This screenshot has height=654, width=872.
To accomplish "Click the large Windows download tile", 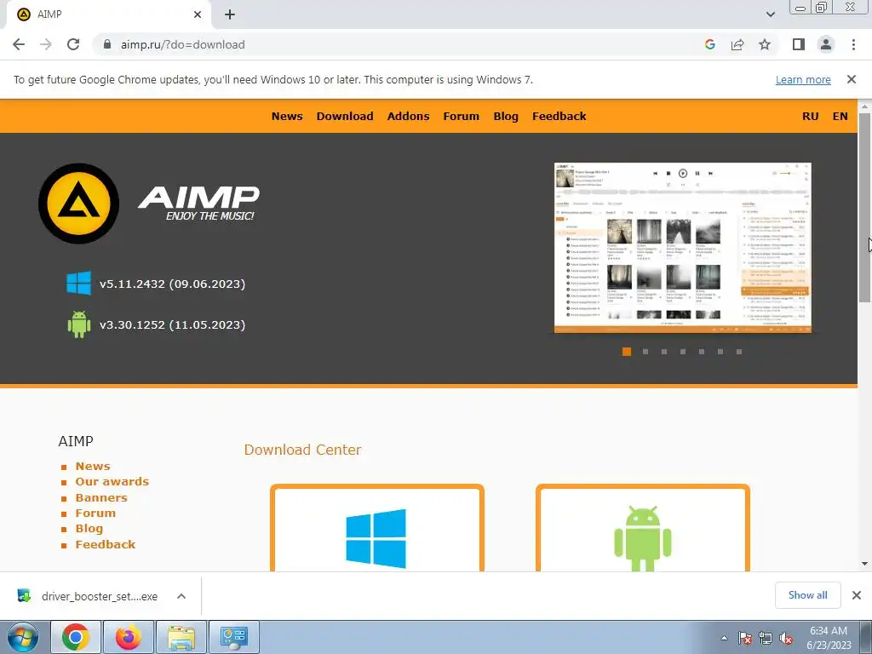I will (376, 528).
